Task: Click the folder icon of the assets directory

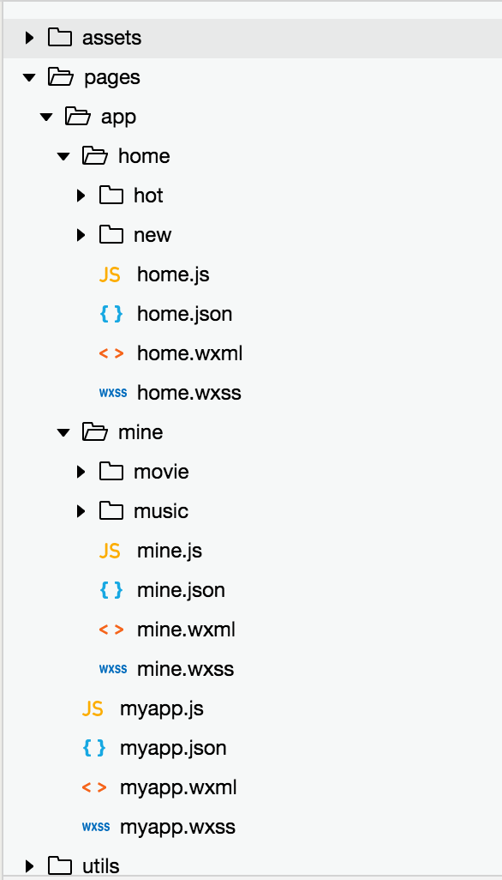Action: [x=60, y=38]
